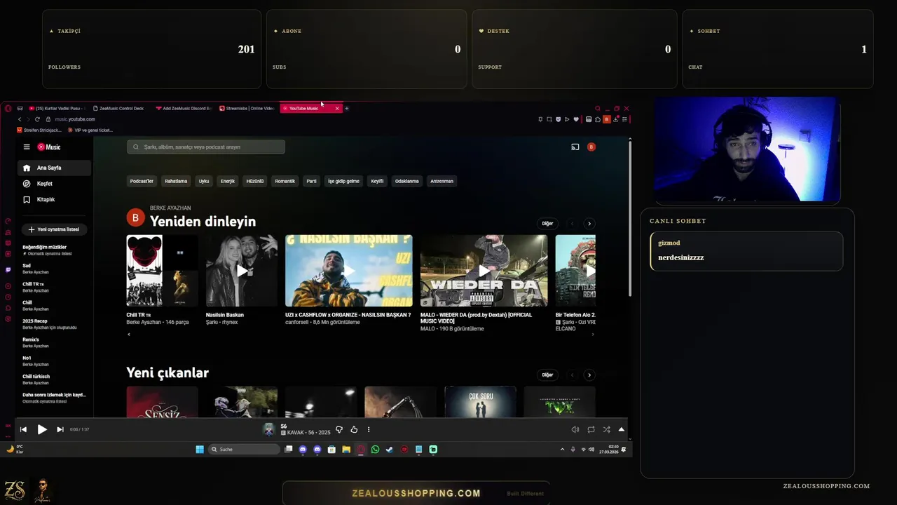
Task: Click the browser back arrow
Action: (x=20, y=119)
